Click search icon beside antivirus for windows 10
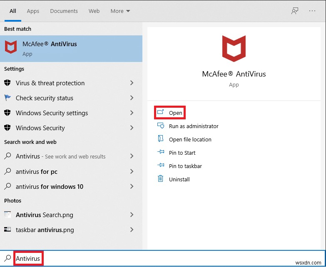Screen dimensions: 326x267 [x=7, y=186]
